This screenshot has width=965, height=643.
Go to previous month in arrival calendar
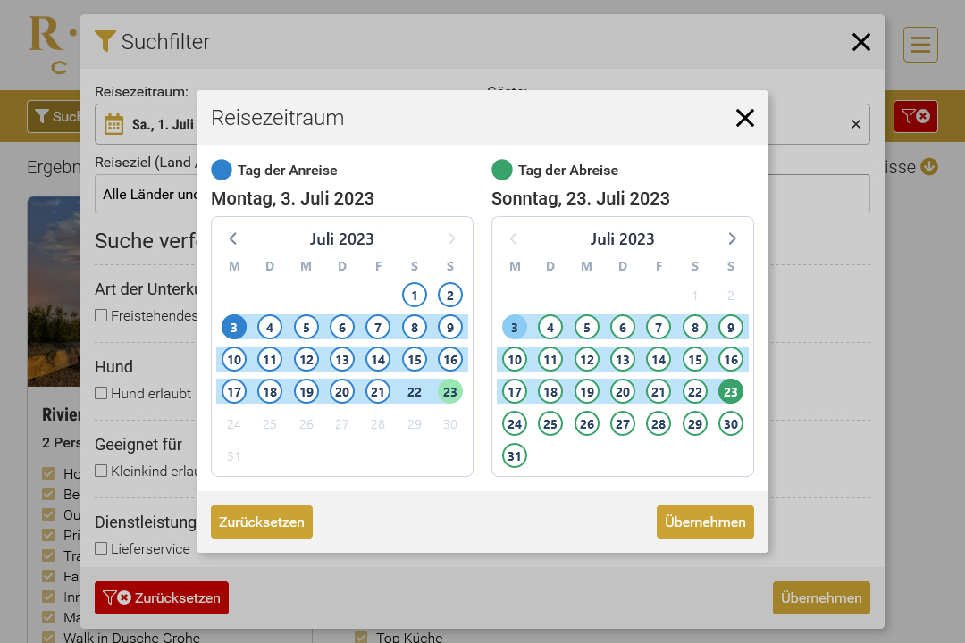tap(233, 238)
